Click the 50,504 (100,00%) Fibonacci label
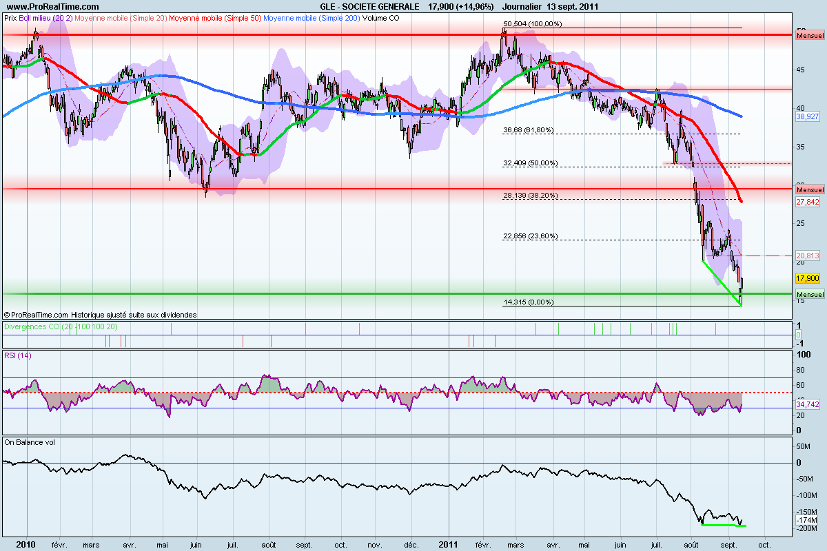The height and width of the screenshot is (551, 827). click(533, 23)
